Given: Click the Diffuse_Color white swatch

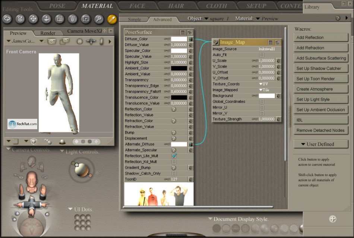Looking at the screenshot, I should 179,39.
